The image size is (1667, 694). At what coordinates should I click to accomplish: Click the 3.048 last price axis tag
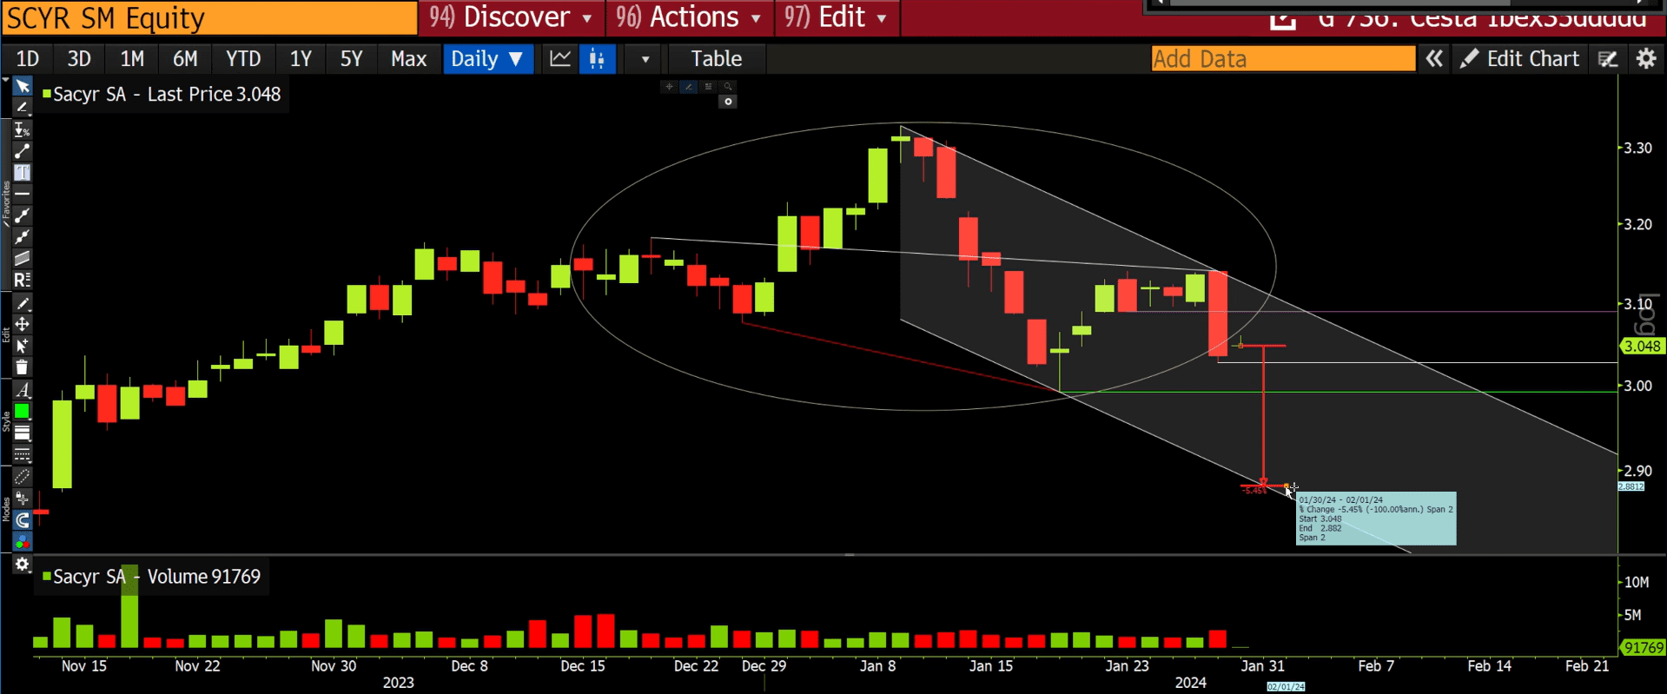[x=1642, y=346]
